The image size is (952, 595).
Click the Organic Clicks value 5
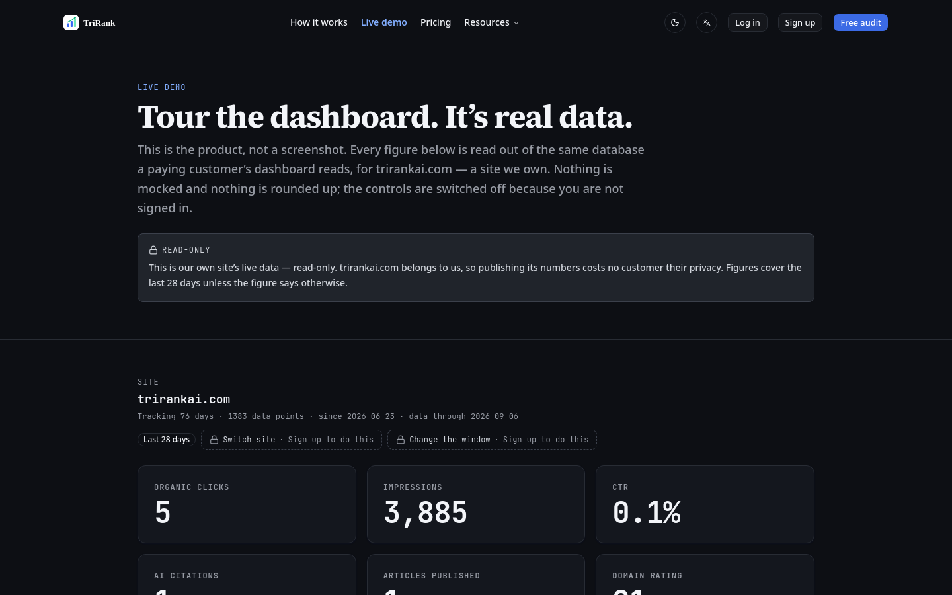163,513
